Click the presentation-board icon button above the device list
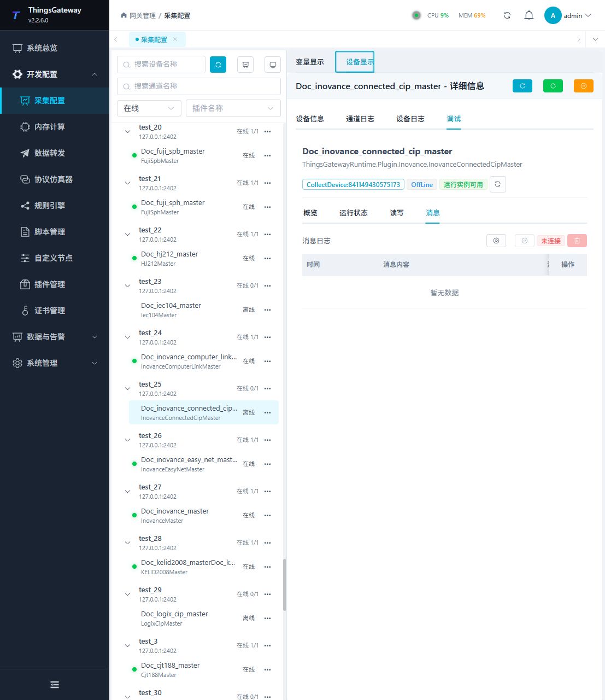The height and width of the screenshot is (700, 605). tap(245, 65)
